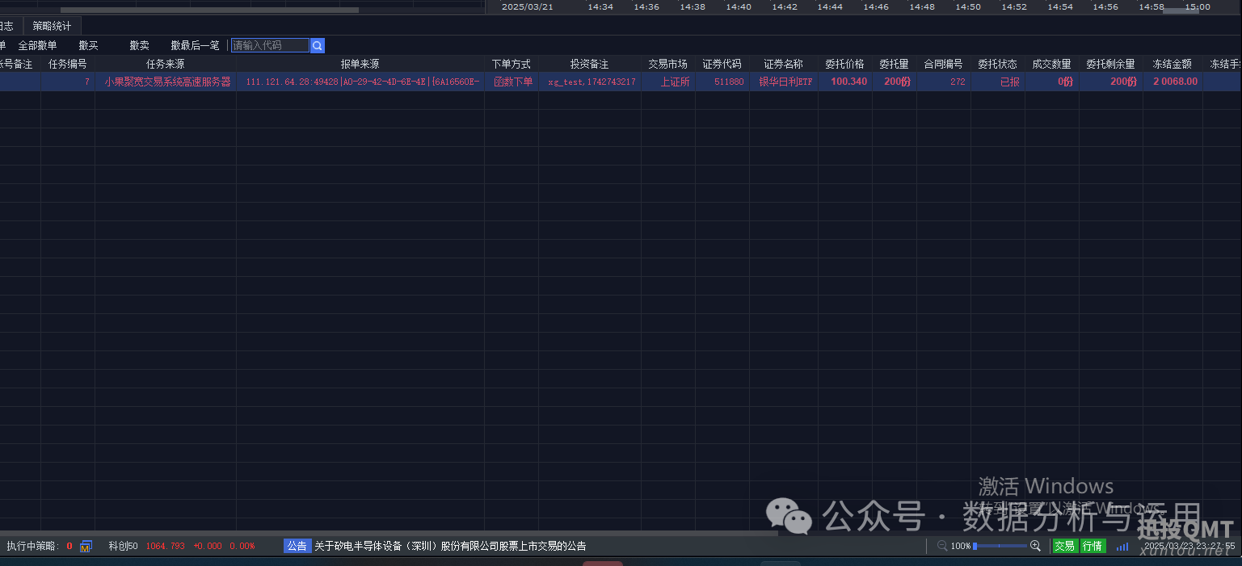The height and width of the screenshot is (566, 1242).
Task: Click the 撤买 button
Action: coord(88,46)
